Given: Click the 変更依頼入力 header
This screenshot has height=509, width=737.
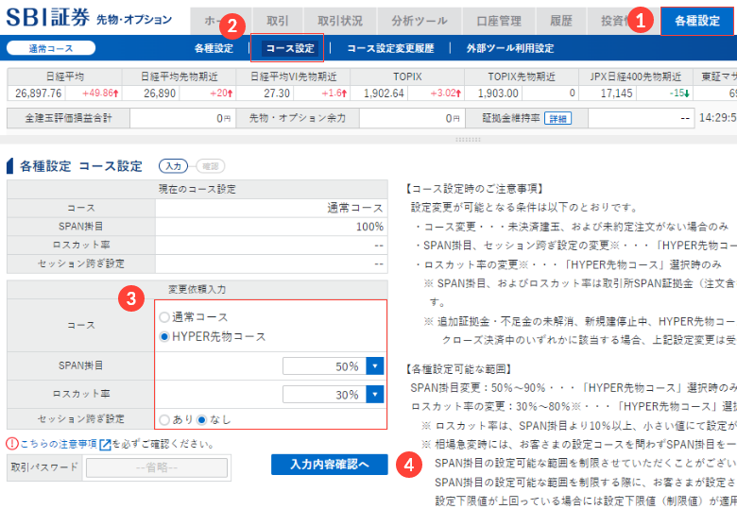Looking at the screenshot, I should point(197,289).
